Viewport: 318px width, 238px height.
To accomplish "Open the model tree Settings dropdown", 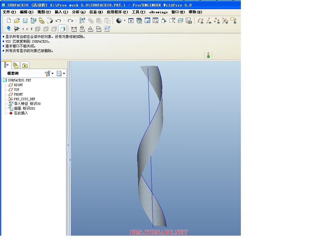I will click(x=49, y=73).
